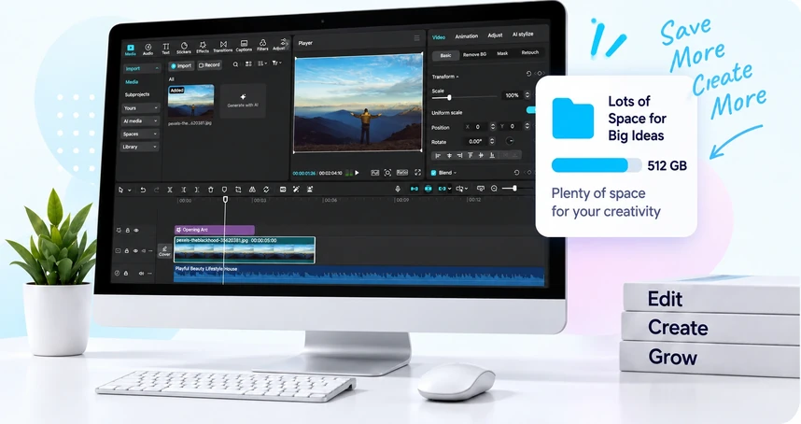Click the timeline zoom slider handle
This screenshot has height=424, width=801.
pos(514,189)
